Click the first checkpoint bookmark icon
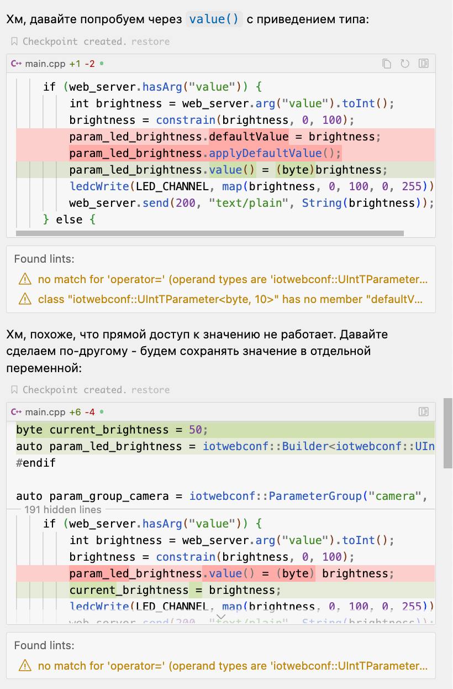 coord(15,41)
